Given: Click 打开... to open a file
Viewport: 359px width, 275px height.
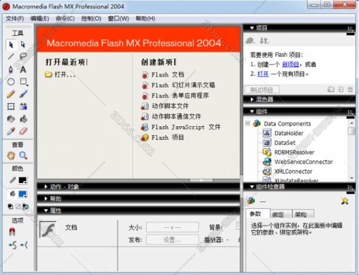Looking at the screenshot, I should pos(60,74).
